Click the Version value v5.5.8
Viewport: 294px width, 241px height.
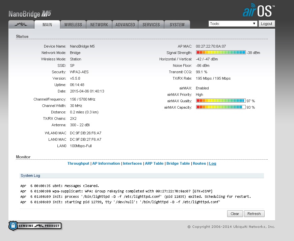click(75, 78)
